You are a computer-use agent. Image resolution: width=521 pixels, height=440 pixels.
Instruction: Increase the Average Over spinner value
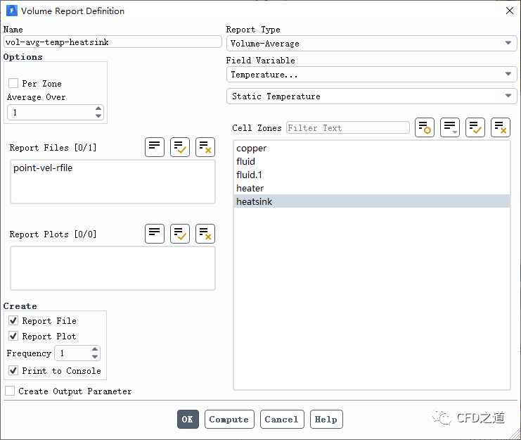point(98,109)
